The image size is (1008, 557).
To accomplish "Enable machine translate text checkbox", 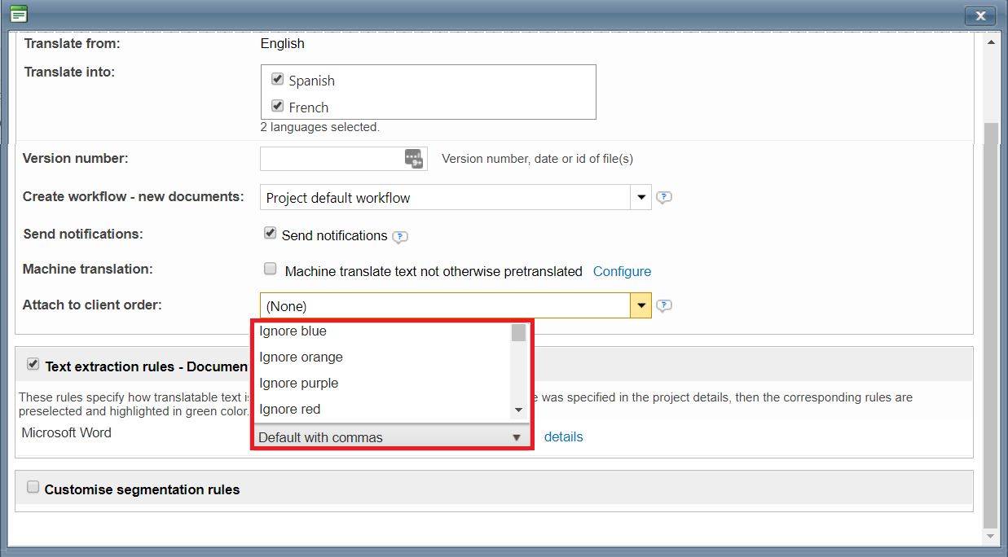I will (271, 270).
